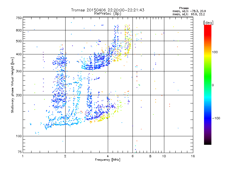Click the y-axis tick label '750'
This screenshot has width=227, height=170.
(x=19, y=18)
